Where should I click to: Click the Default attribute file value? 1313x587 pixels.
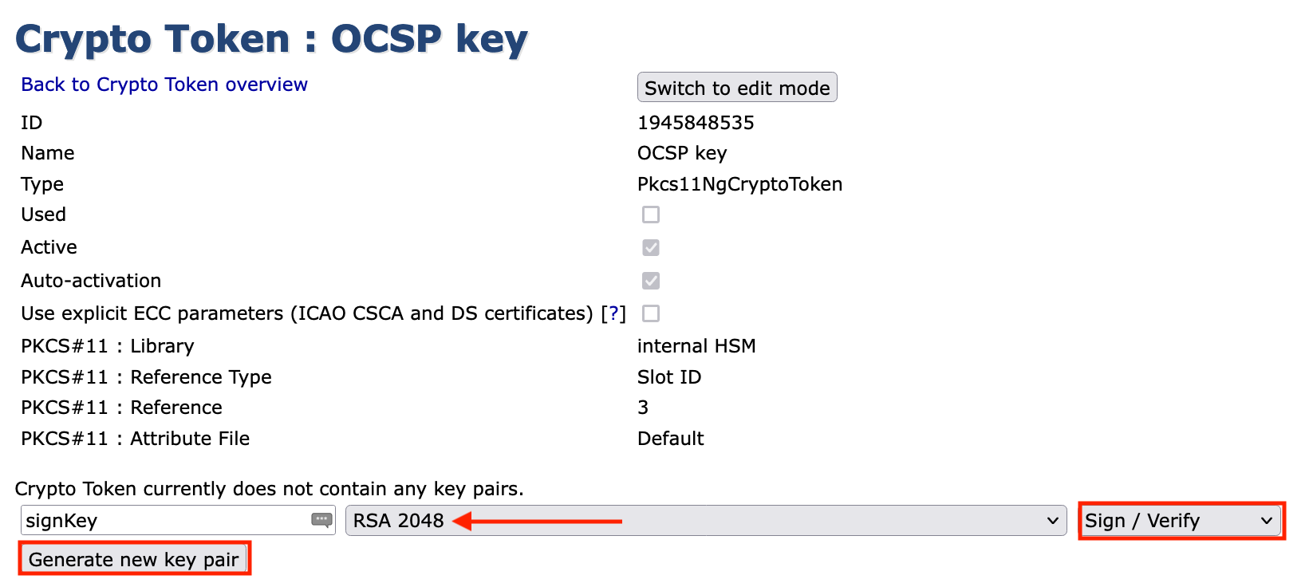[671, 439]
